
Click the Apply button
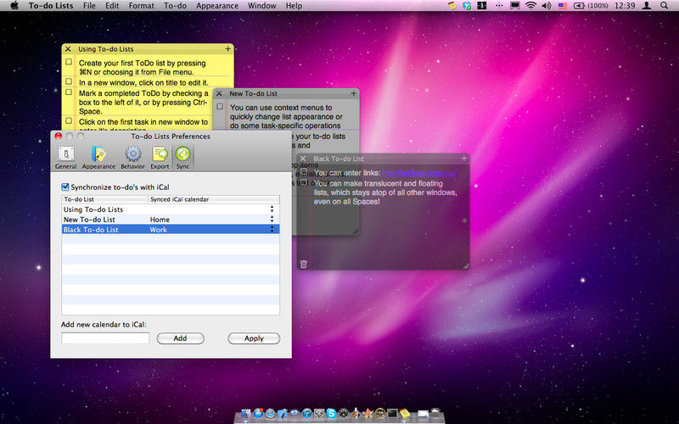[254, 338]
